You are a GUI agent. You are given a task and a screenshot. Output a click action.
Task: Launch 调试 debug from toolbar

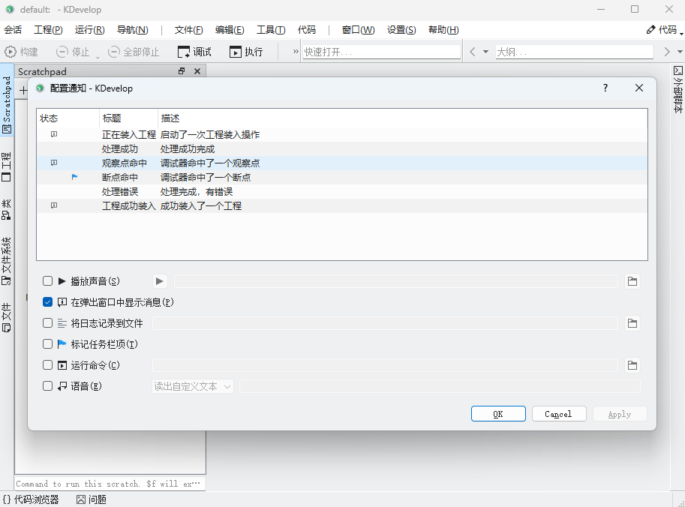pyautogui.click(x=194, y=52)
